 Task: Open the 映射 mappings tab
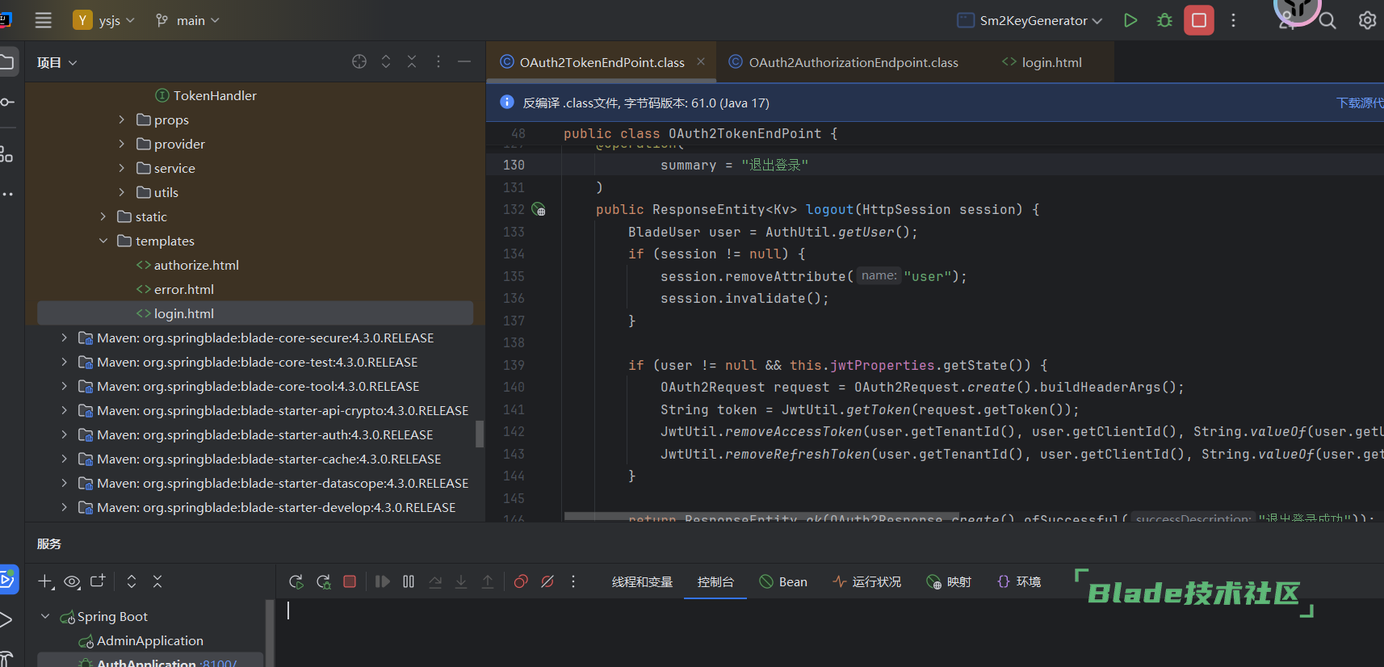(x=949, y=581)
